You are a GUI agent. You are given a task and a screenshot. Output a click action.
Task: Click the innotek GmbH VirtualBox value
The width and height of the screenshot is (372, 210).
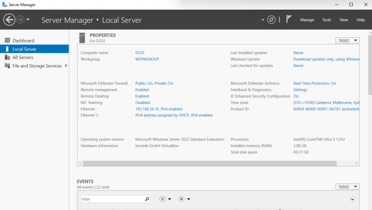pos(157,145)
